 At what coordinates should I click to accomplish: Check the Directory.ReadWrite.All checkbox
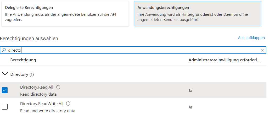[5, 107]
